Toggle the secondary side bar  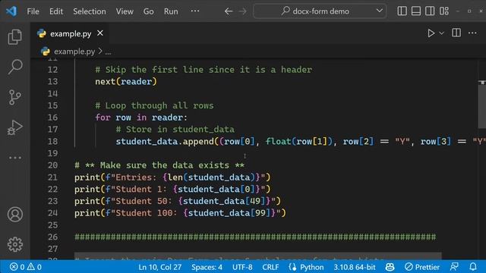[430, 11]
